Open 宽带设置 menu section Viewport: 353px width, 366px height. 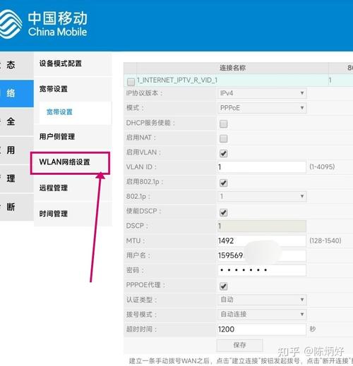(x=54, y=89)
